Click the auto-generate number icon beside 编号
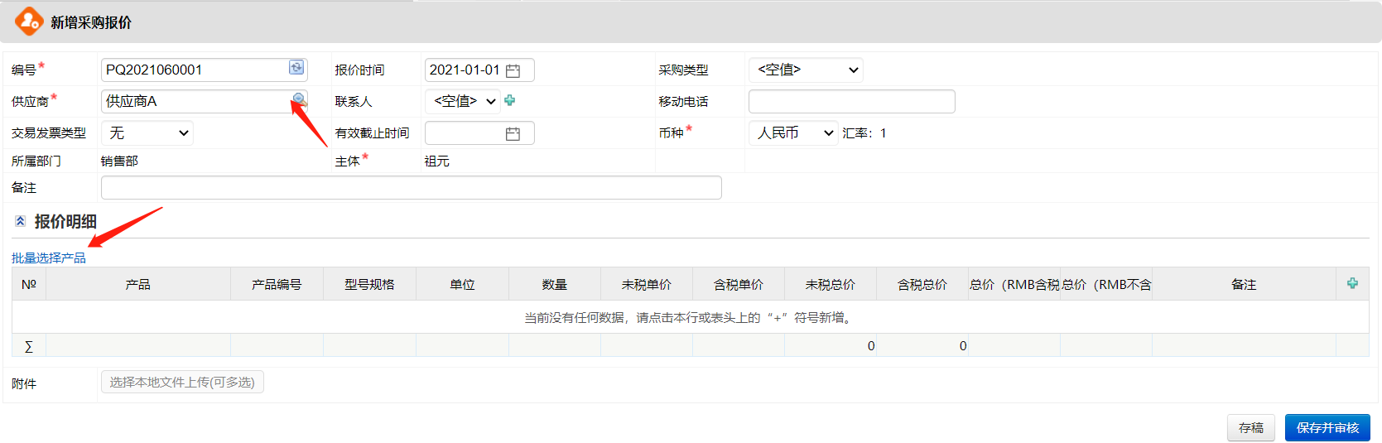Viewport: 1382px width, 443px height. pyautogui.click(x=296, y=68)
